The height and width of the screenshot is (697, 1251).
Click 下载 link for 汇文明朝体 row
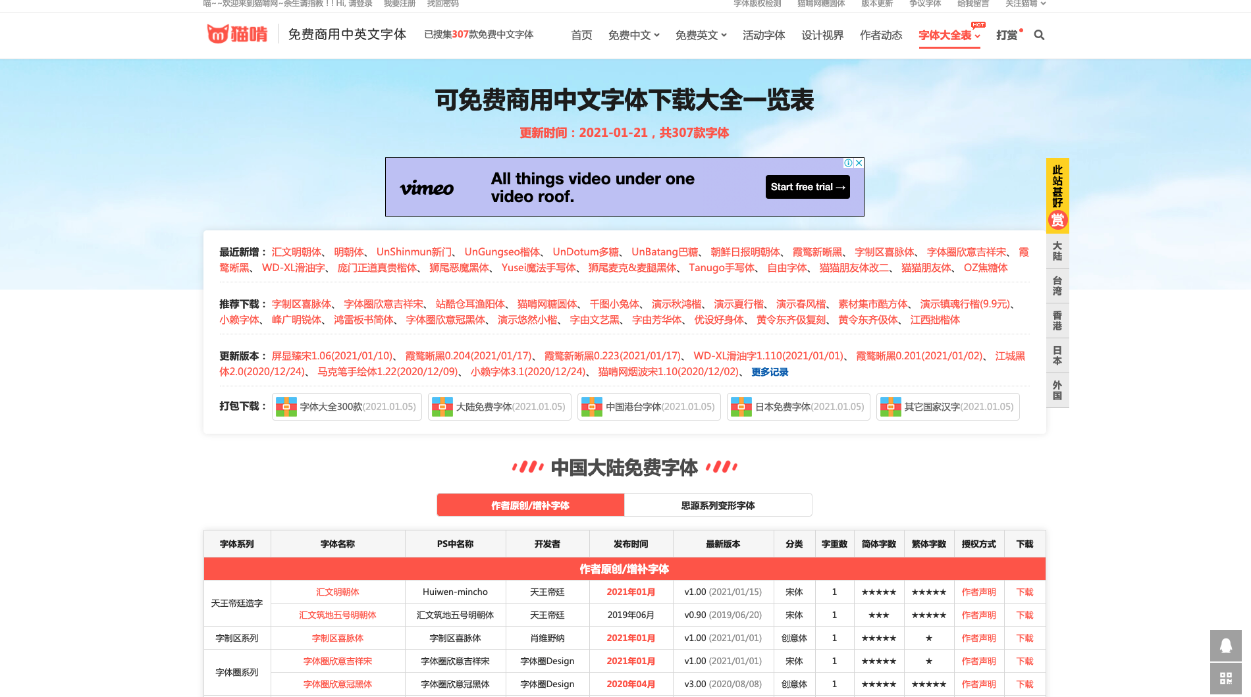click(x=1025, y=592)
